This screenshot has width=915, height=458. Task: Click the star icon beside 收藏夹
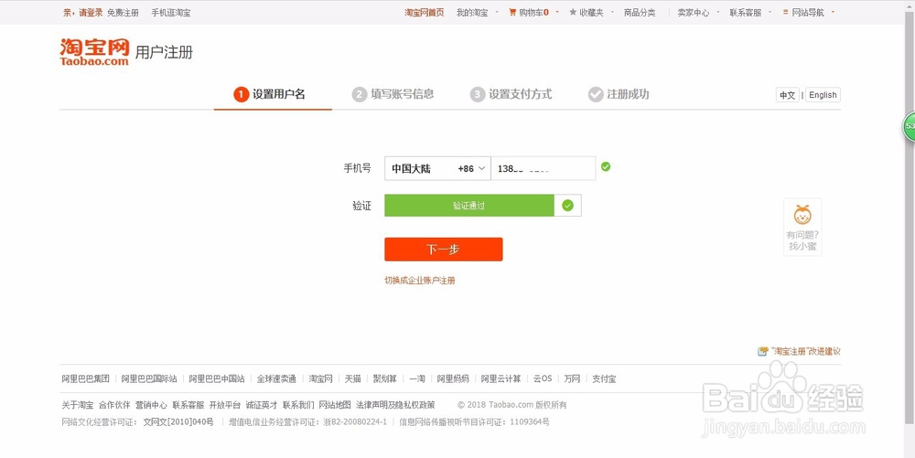573,12
